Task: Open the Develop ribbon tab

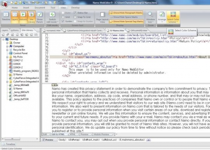Action: [75, 8]
